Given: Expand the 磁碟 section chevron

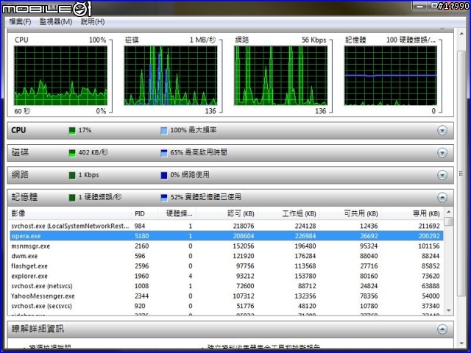Looking at the screenshot, I should click(442, 153).
